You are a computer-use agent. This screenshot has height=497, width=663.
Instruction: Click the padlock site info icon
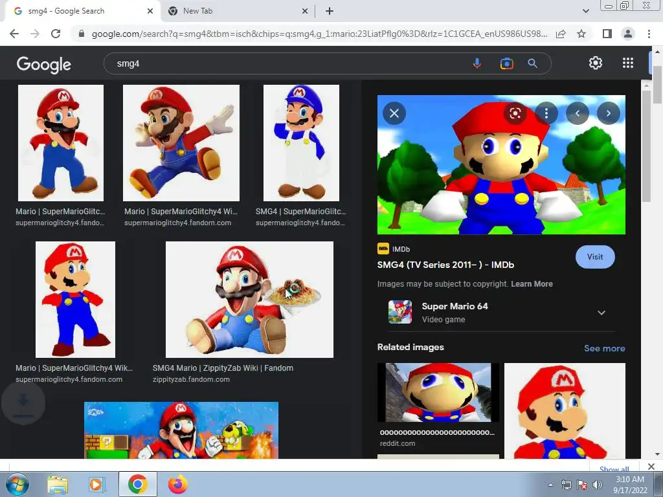tap(82, 34)
